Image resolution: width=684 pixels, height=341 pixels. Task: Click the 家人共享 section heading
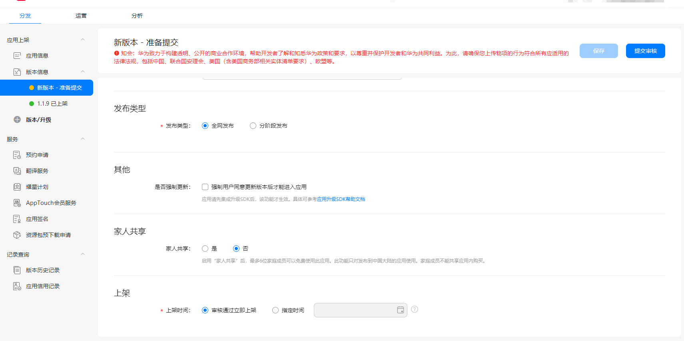tap(130, 231)
